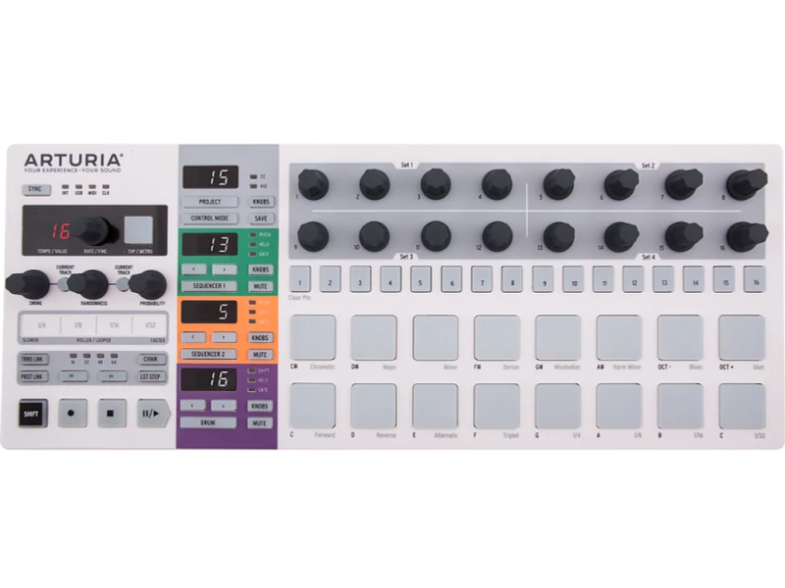The height and width of the screenshot is (588, 785).
Task: Click the << page back button
Action: [72, 376]
